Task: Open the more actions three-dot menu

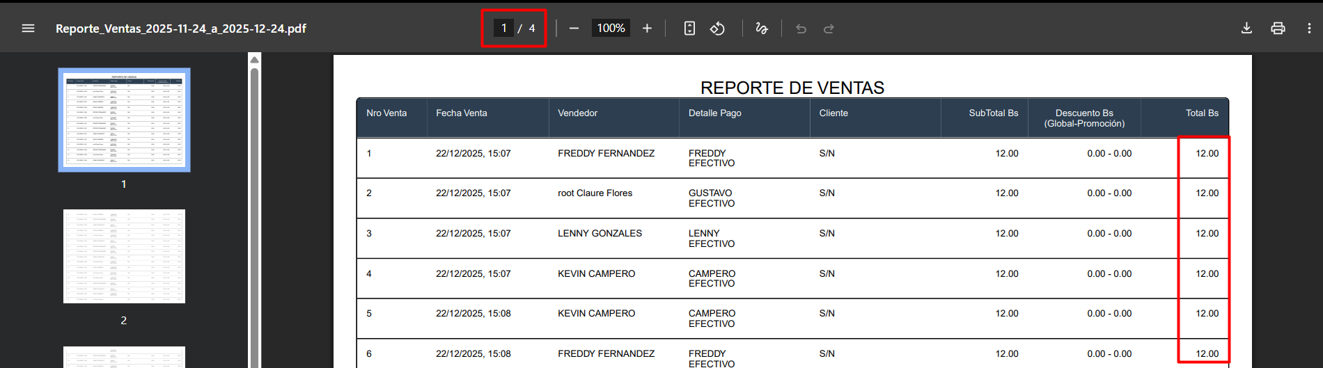Action: [x=1309, y=29]
